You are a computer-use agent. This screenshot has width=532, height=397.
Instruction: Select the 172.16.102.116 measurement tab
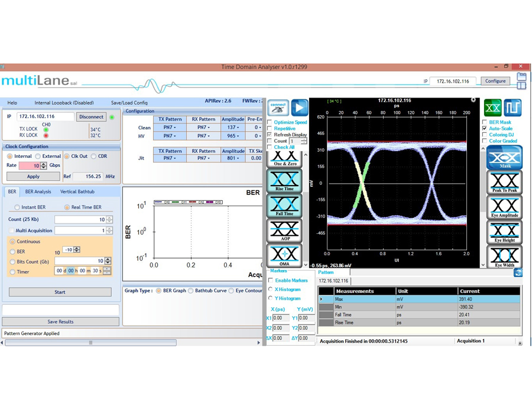pyautogui.click(x=333, y=281)
